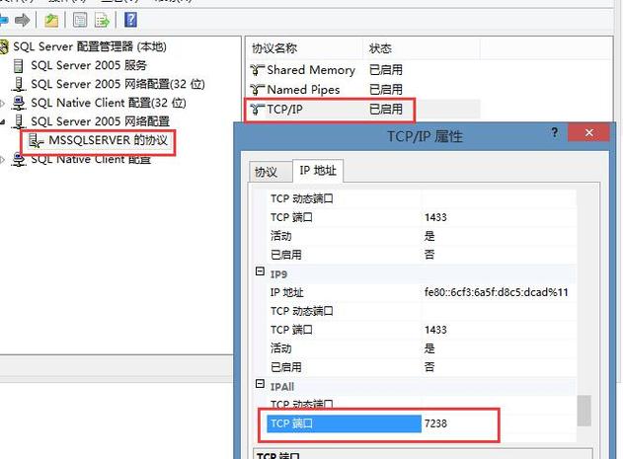This screenshot has height=459, width=623.
Task: Click the dialog help question mark button
Action: point(555,132)
